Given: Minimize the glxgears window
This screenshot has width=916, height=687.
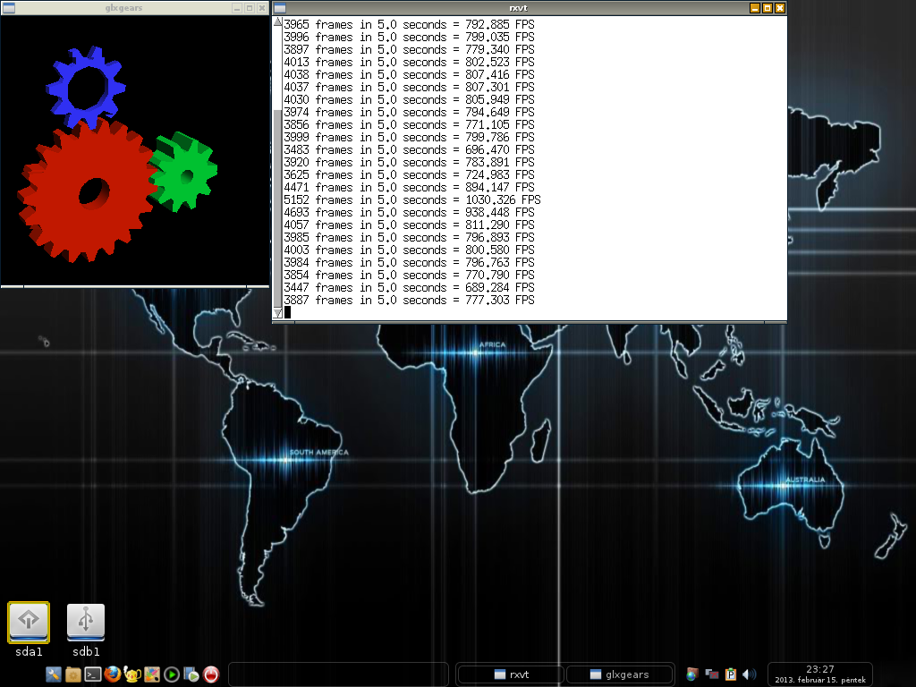Looking at the screenshot, I should pyautogui.click(x=236, y=8).
